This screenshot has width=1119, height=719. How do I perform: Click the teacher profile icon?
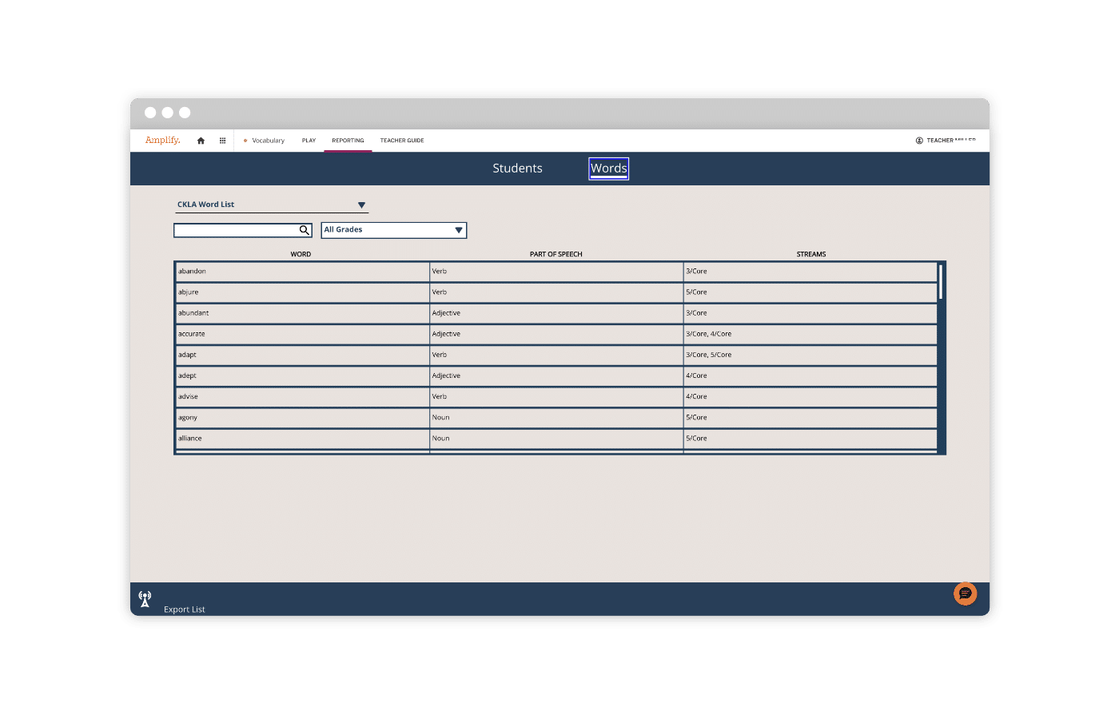(x=919, y=141)
